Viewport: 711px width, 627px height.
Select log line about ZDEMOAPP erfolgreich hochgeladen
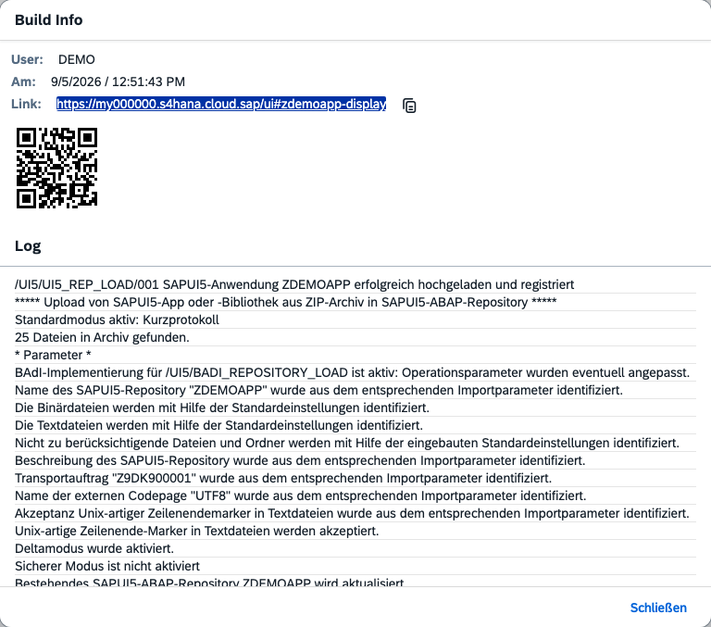click(x=355, y=284)
